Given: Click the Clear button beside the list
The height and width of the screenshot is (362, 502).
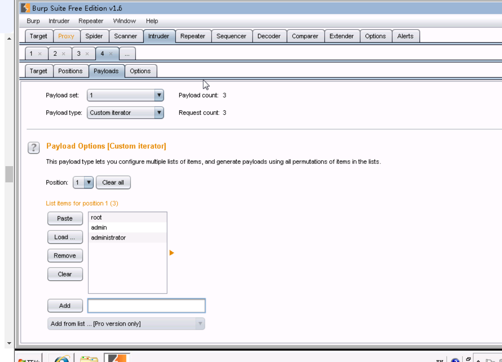Looking at the screenshot, I should pos(65,274).
